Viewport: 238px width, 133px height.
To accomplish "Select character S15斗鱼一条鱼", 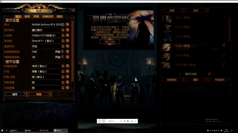I will [x=194, y=66].
